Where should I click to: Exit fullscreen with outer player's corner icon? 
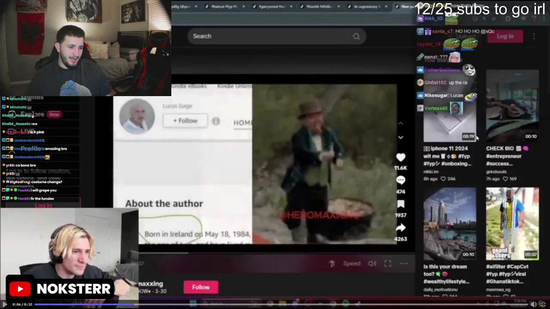pyautogui.click(x=543, y=304)
